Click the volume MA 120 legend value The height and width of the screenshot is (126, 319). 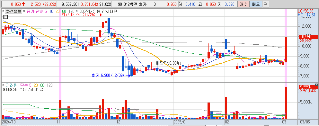click(49, 85)
